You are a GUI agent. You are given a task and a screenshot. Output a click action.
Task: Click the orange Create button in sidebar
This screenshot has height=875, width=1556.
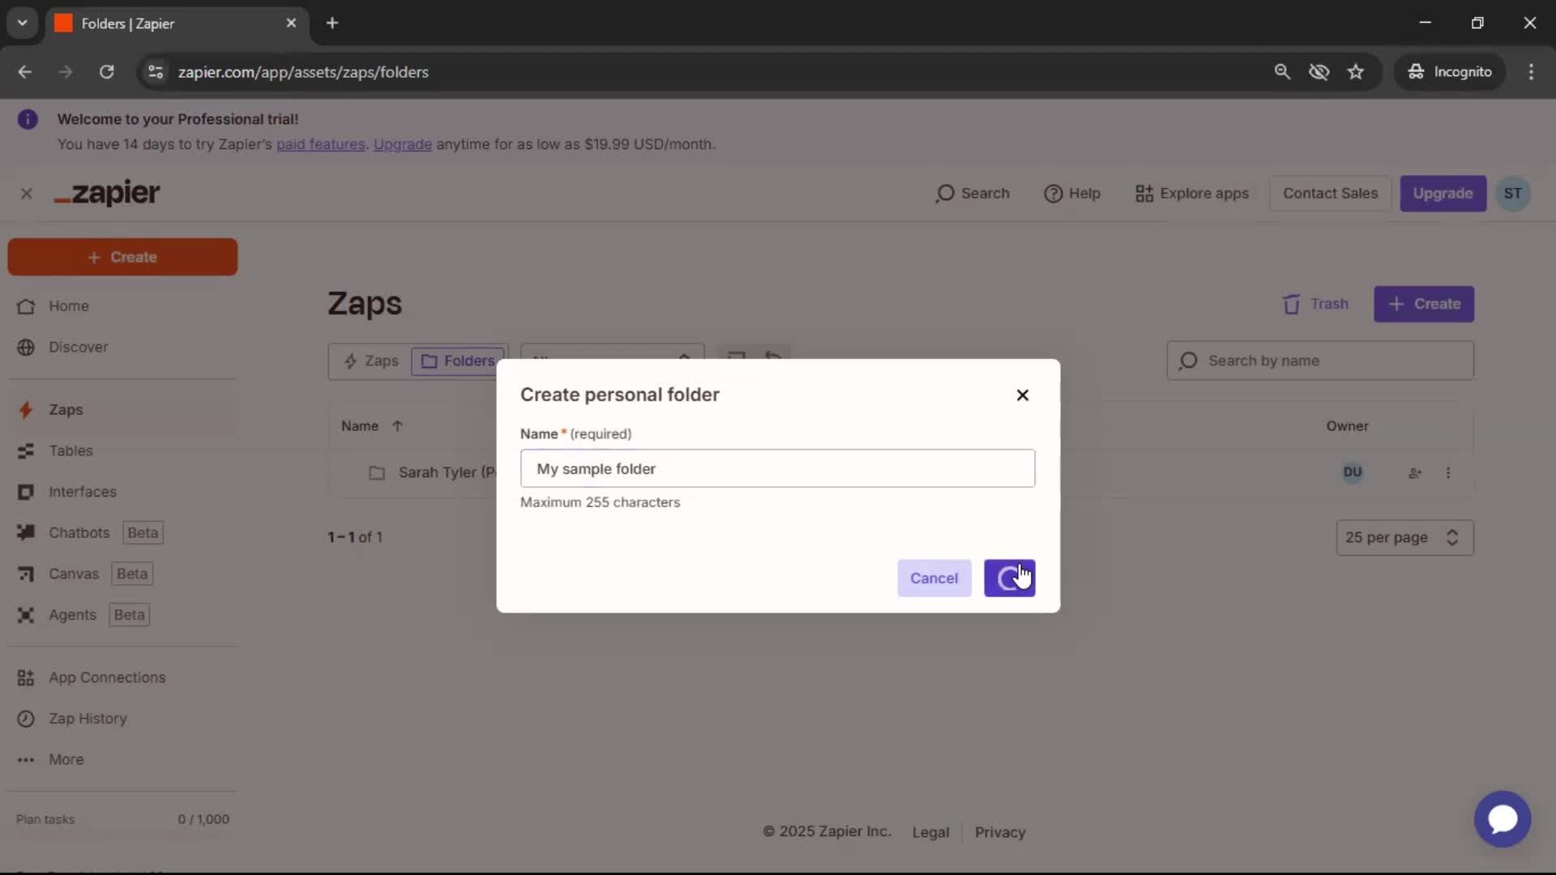coord(122,257)
